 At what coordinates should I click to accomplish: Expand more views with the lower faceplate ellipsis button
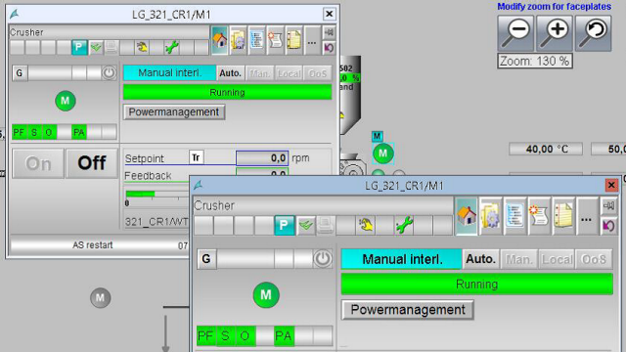[586, 216]
